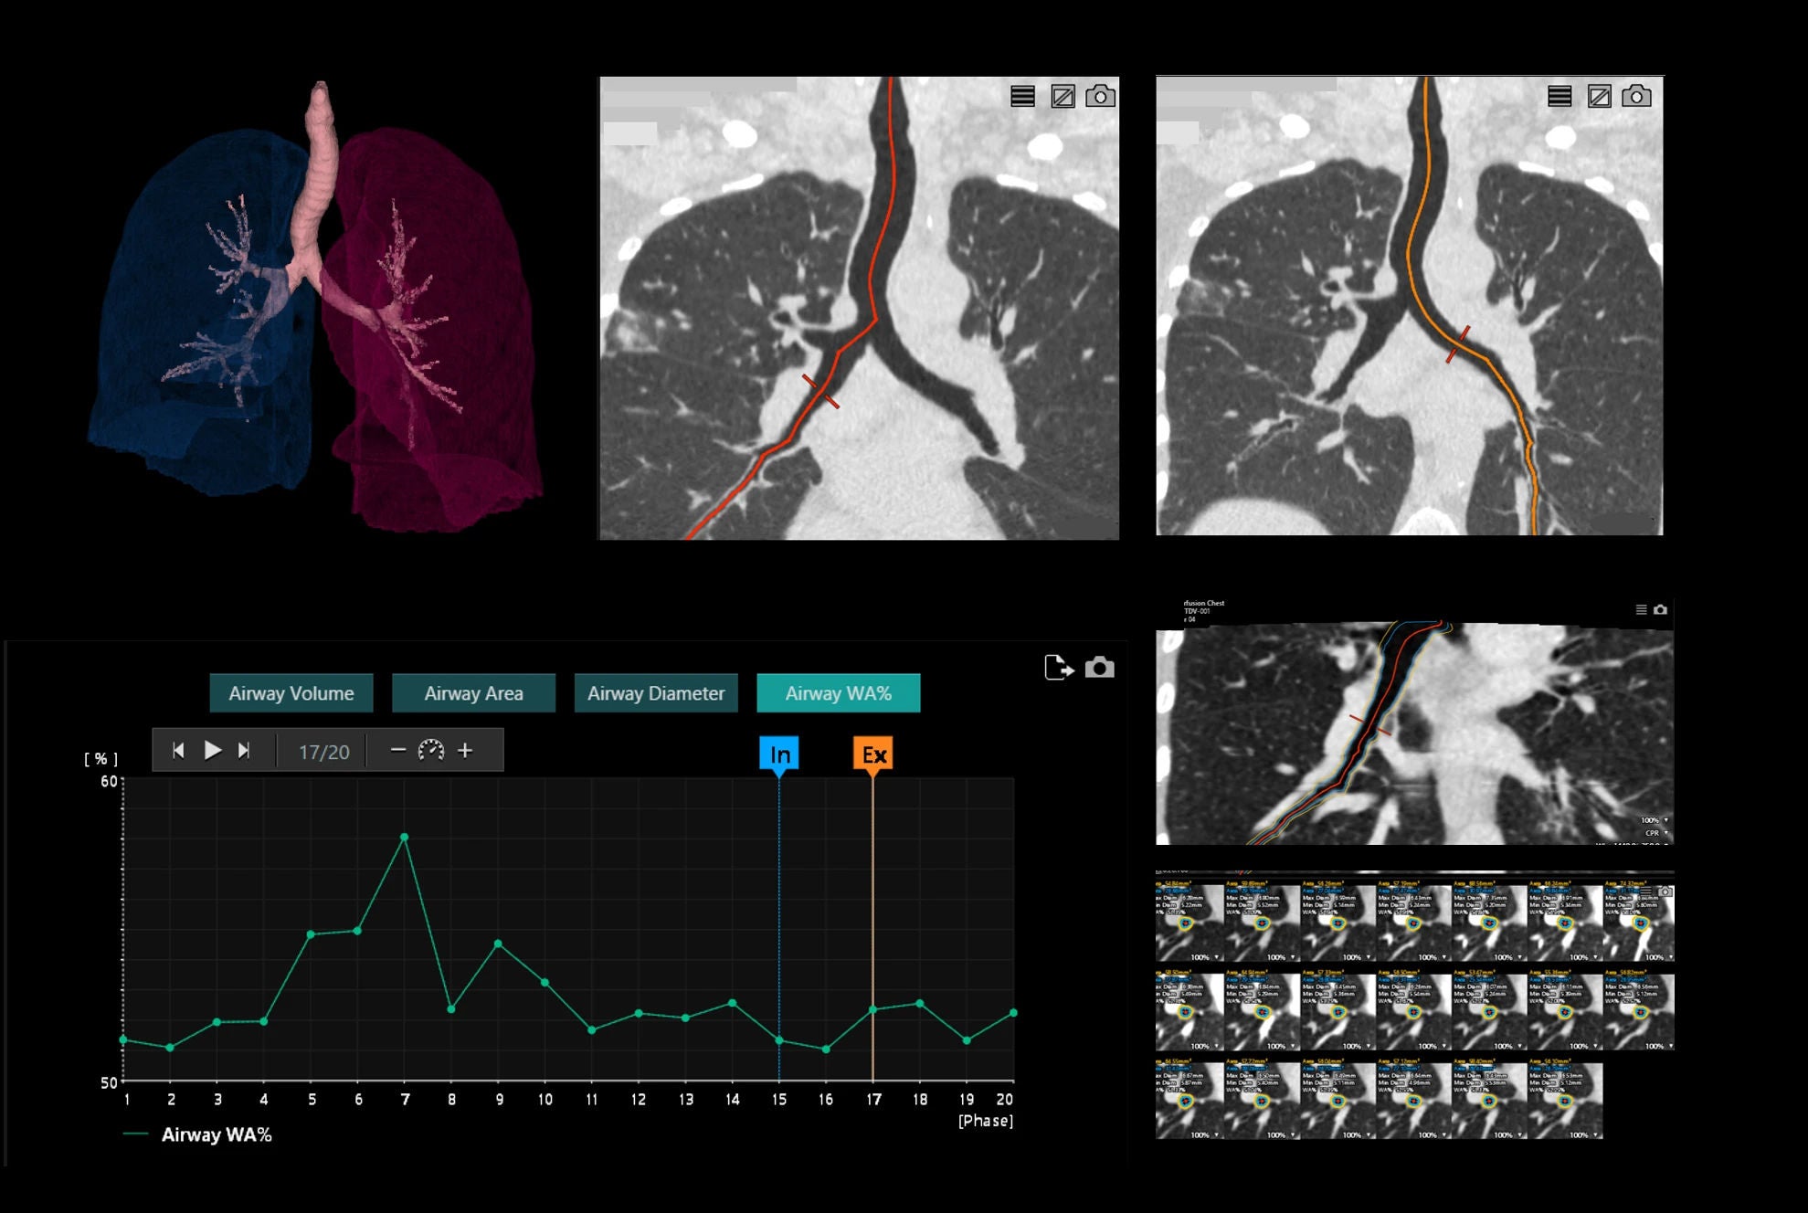1808x1213 pixels.
Task: Open the 100% dropdown on the third top-row cross-section
Action: pos(1356,957)
